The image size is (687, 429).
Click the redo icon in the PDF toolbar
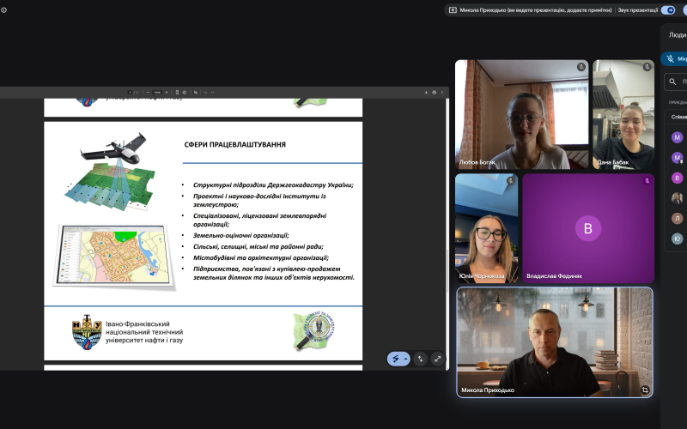tap(212, 93)
